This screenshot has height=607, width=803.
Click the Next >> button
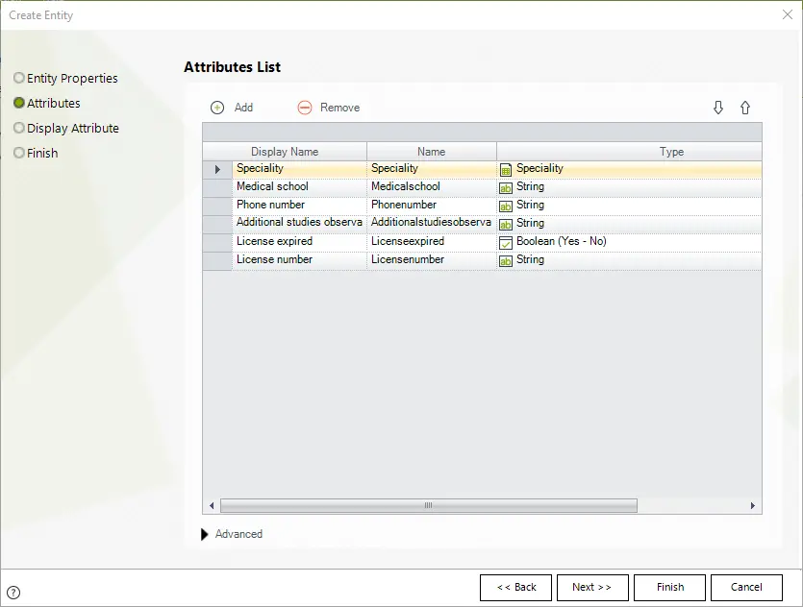click(592, 588)
